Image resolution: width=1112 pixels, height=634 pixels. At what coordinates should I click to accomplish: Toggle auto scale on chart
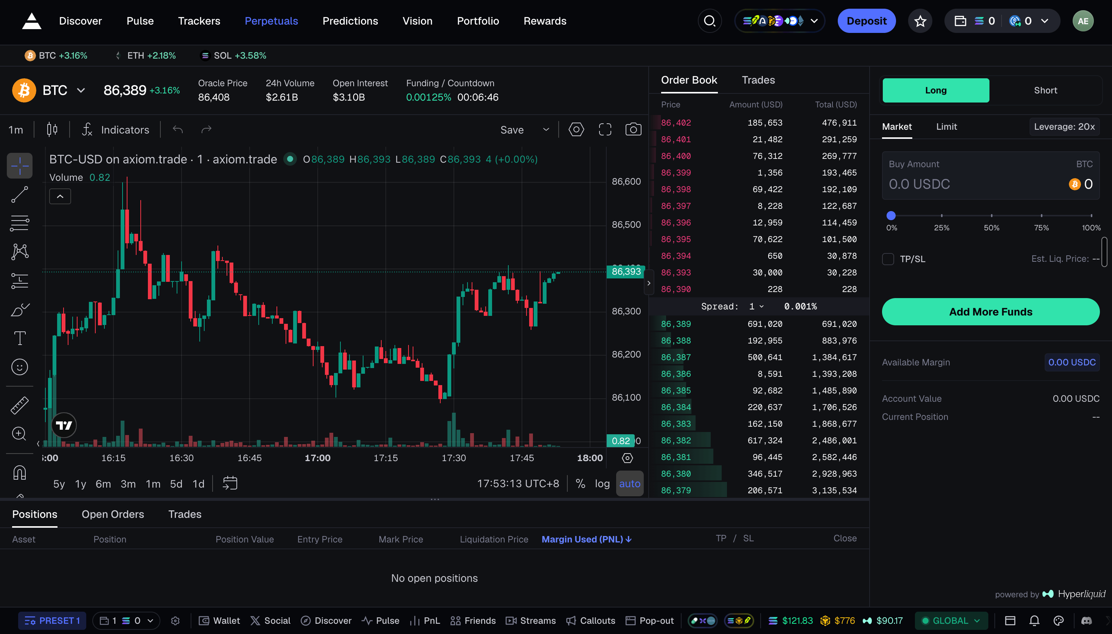click(630, 483)
